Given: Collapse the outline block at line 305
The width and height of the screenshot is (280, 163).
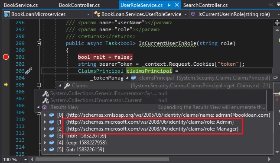Looking at the screenshot, I should 39,85.
